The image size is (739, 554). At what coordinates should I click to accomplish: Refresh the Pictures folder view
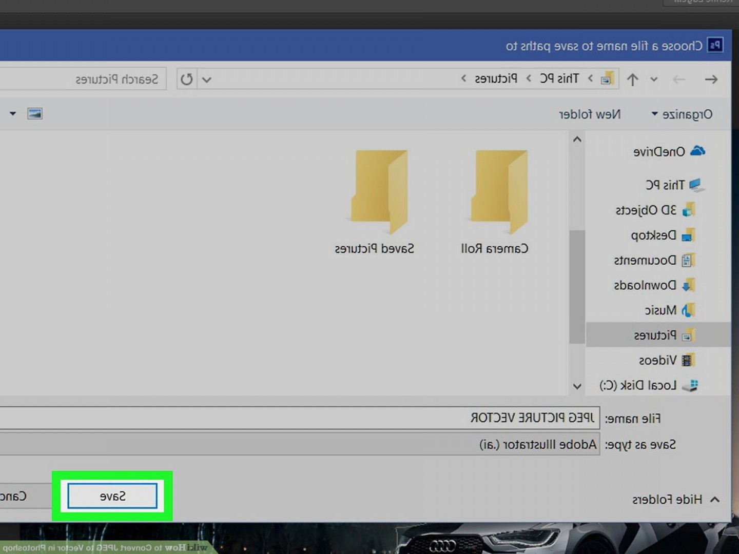click(x=187, y=80)
